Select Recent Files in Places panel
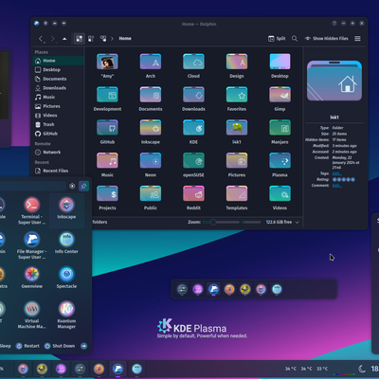 pos(59,171)
